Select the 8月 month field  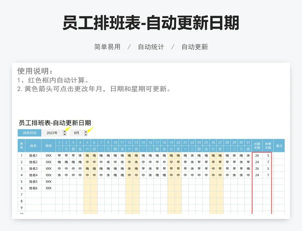click(77, 133)
